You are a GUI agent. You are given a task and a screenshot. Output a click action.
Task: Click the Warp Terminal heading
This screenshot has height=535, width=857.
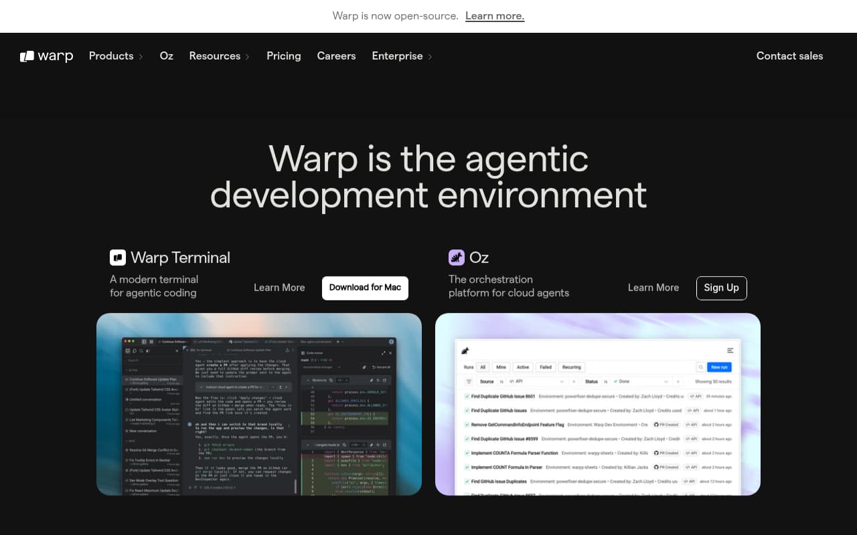coord(180,257)
